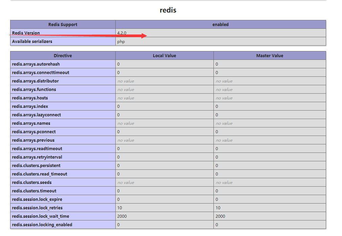Click local 'no value' for redis.arrays.functions
This screenshot has height=236, width=342.
pos(126,90)
